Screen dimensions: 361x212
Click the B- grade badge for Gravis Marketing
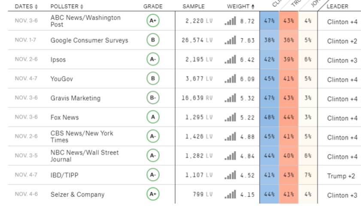tap(152, 98)
